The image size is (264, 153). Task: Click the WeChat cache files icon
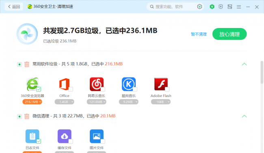coord(65,136)
